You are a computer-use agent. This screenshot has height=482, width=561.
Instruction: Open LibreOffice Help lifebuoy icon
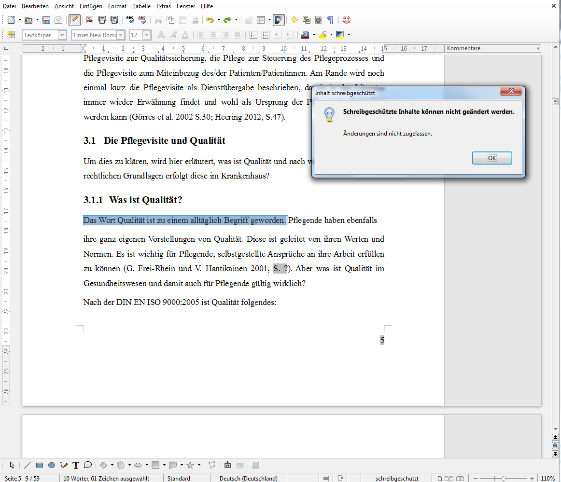[346, 20]
